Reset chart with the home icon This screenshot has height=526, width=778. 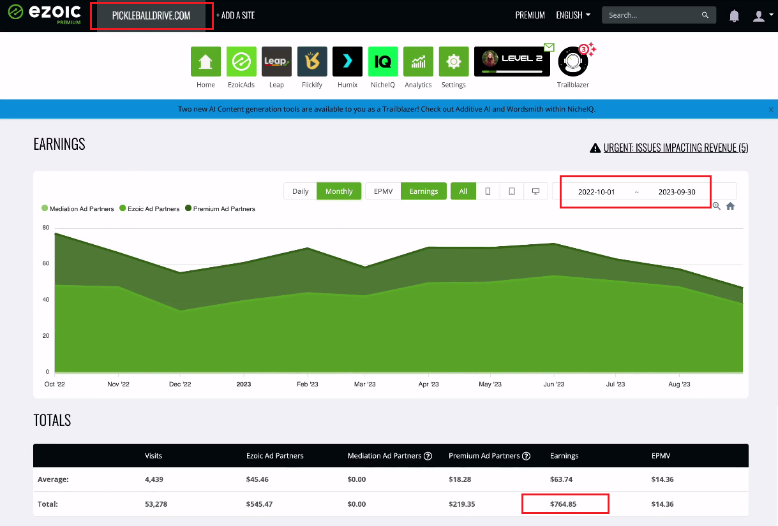pyautogui.click(x=731, y=206)
